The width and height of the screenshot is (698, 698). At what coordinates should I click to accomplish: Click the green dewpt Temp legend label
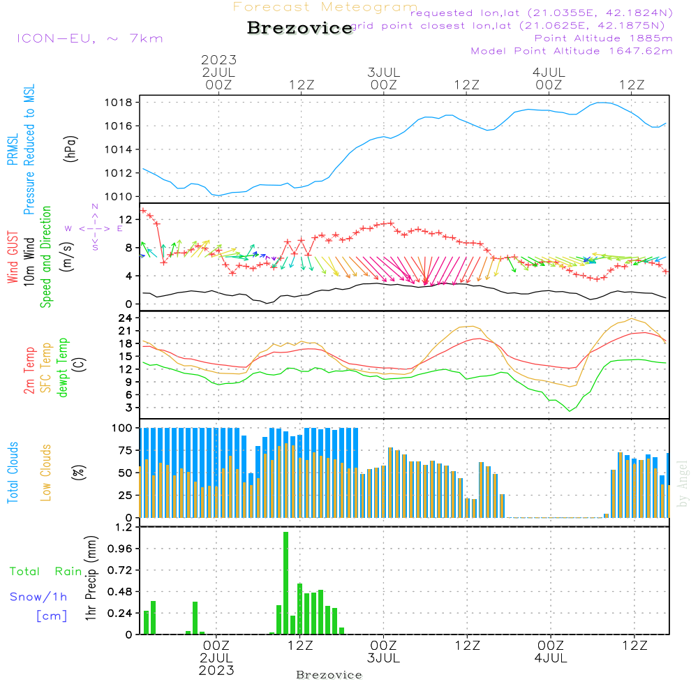(63, 367)
